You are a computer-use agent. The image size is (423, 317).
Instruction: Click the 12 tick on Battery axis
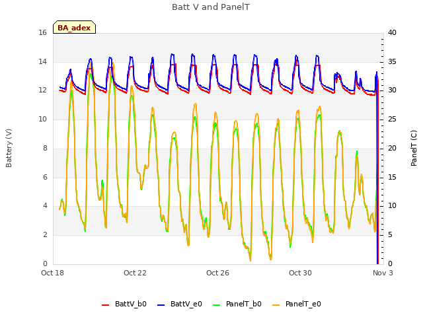[42, 90]
